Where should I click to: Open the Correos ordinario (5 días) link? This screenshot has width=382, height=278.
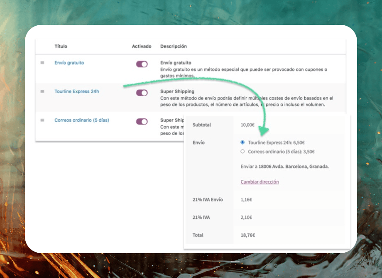click(81, 120)
